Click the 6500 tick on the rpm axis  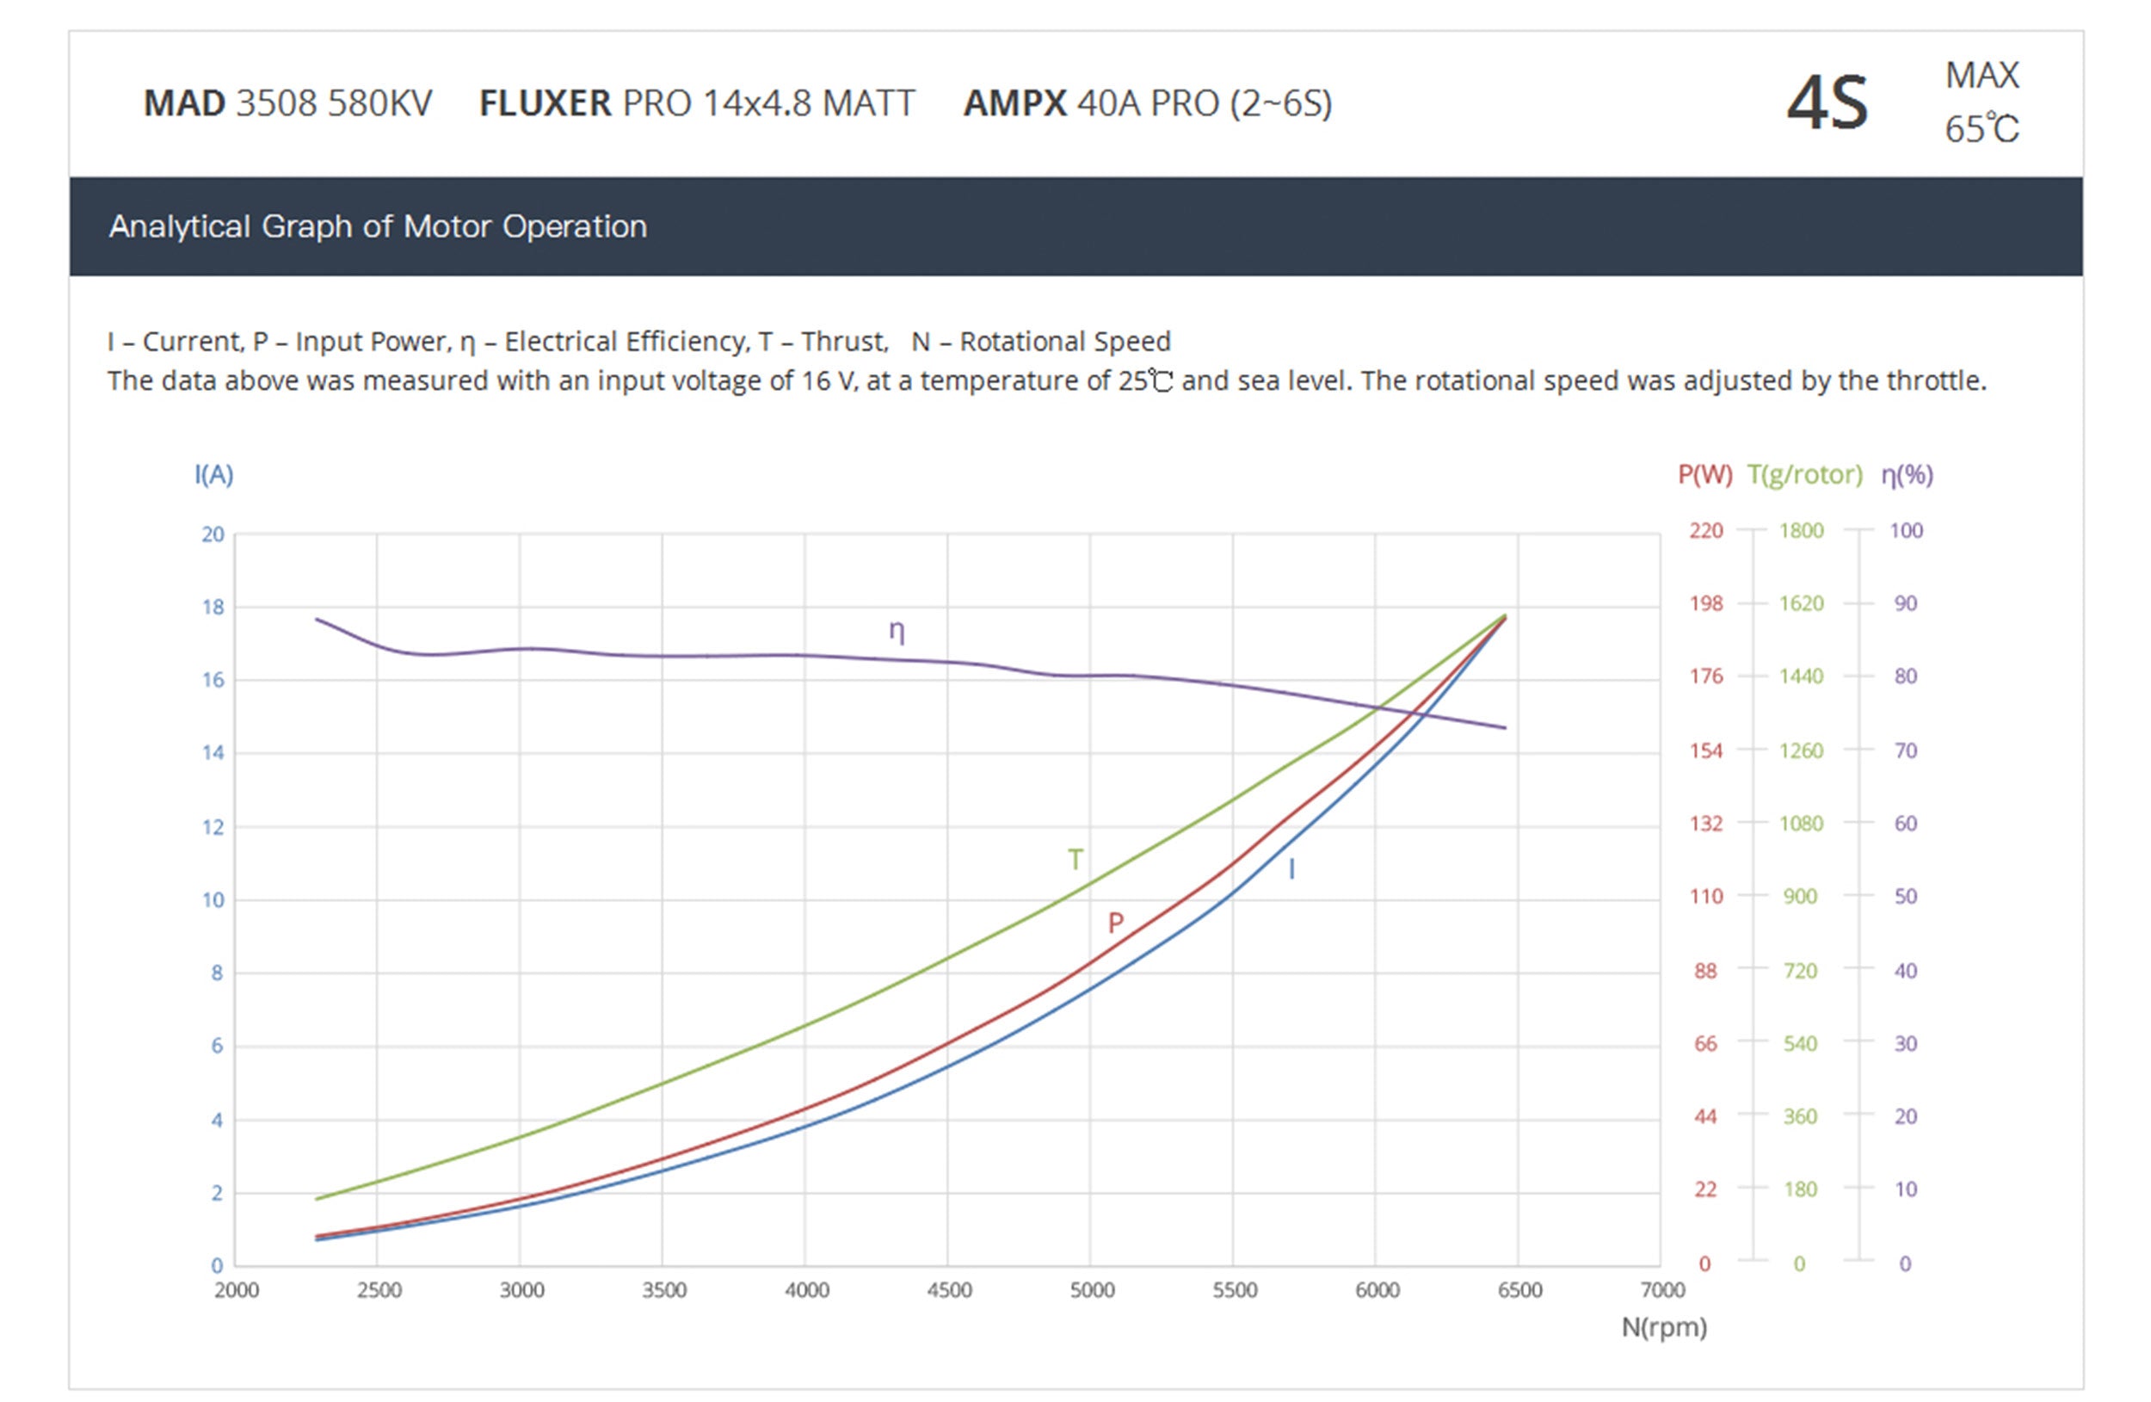(1519, 1289)
